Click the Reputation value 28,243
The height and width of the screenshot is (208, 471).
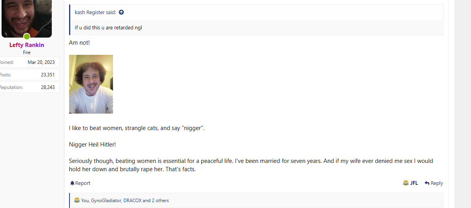47,87
